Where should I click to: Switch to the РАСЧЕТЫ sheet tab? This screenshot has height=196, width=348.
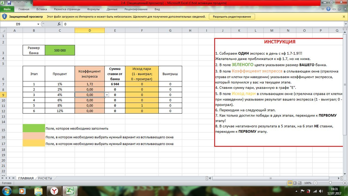pyautogui.click(x=45, y=178)
